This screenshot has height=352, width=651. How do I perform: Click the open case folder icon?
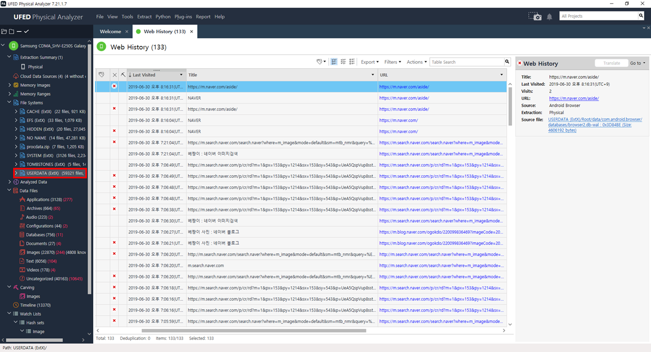click(4, 32)
